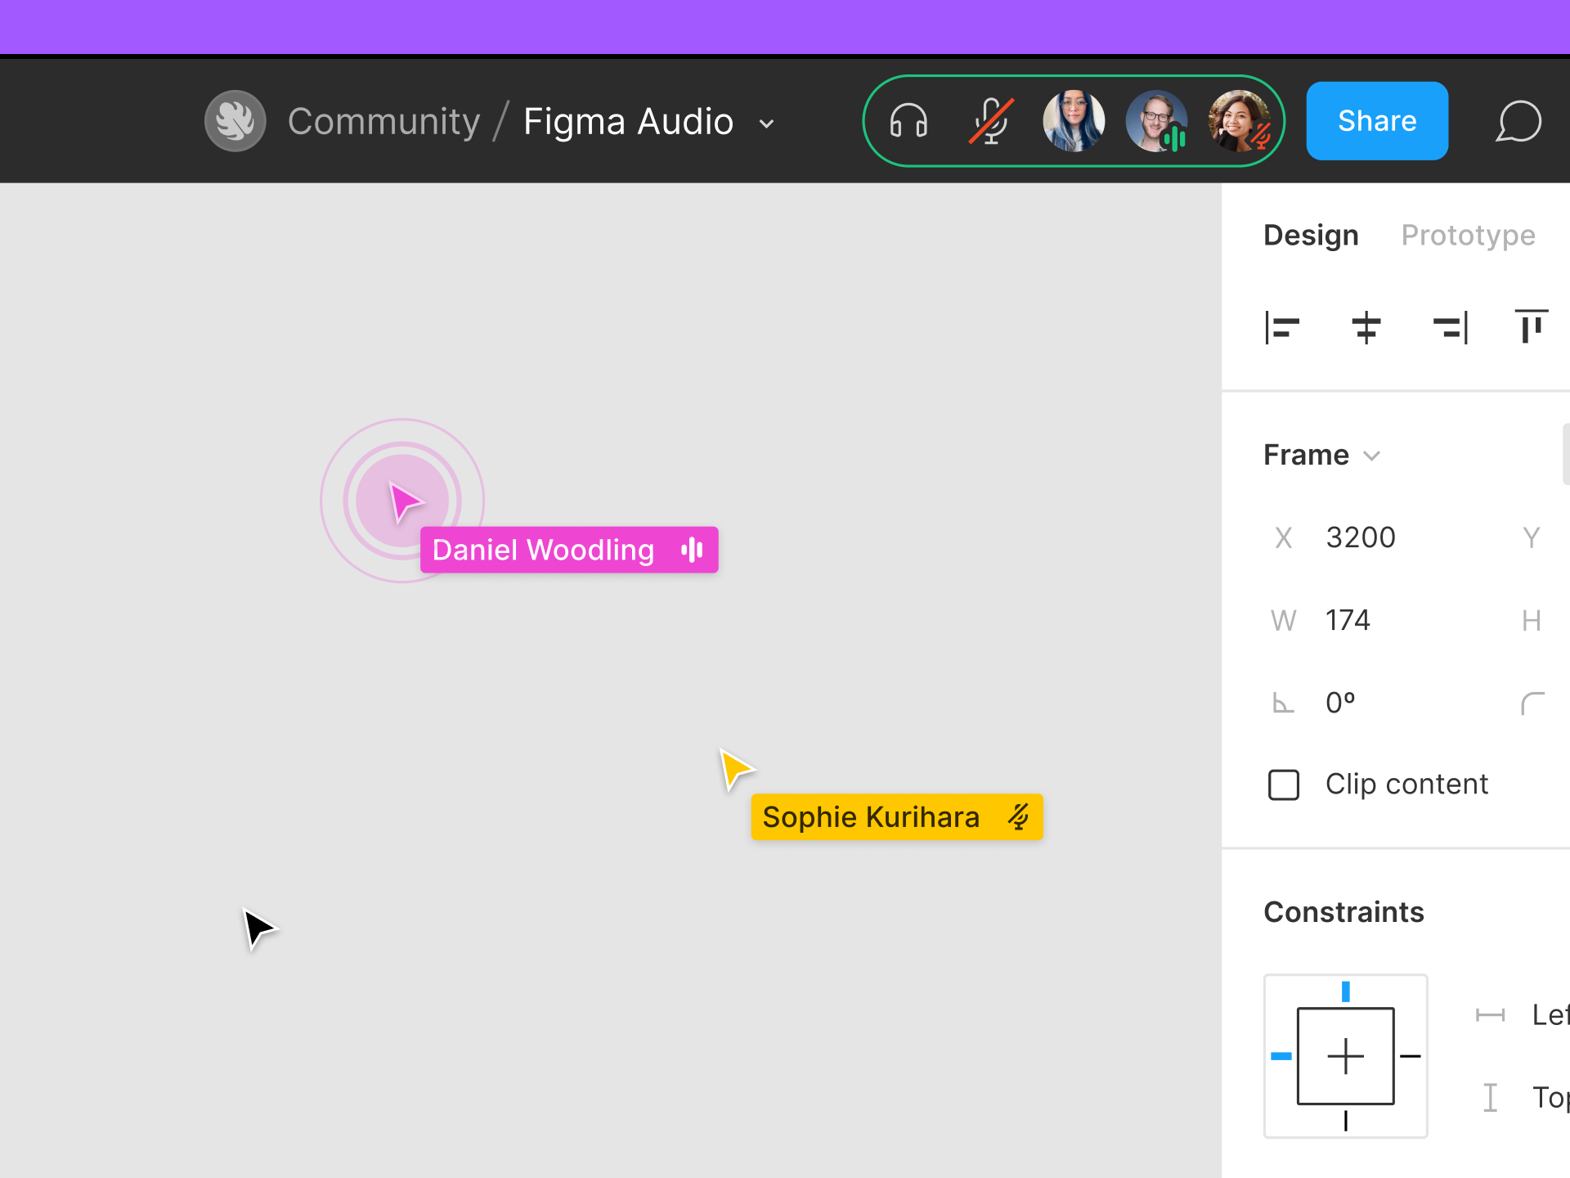Open the Left constraint dropdown

(1545, 1014)
